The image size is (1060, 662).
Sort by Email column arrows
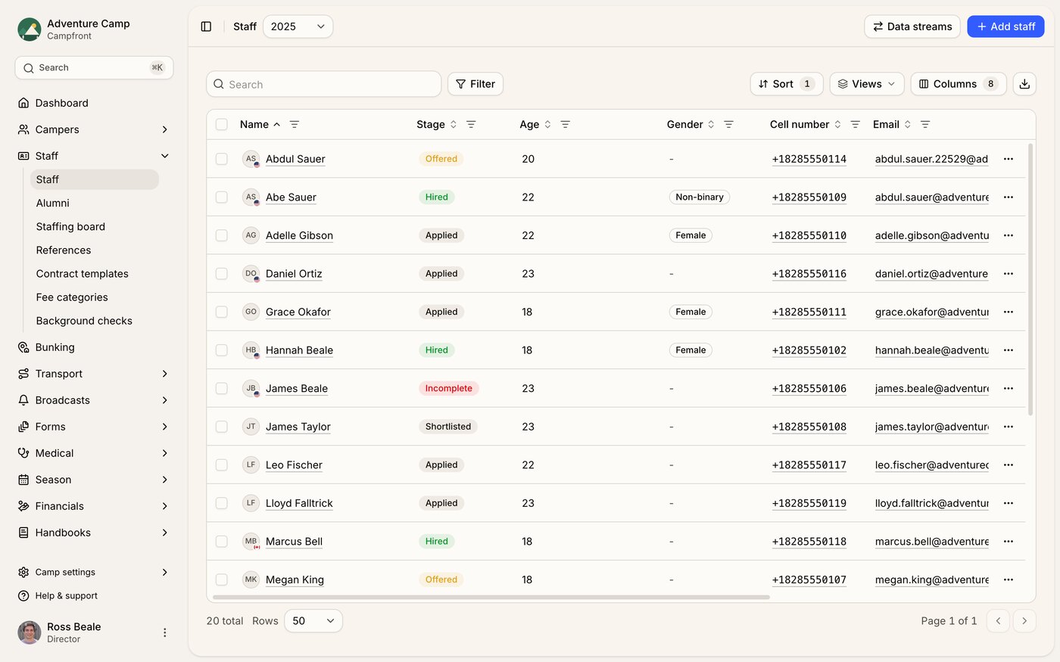908,124
